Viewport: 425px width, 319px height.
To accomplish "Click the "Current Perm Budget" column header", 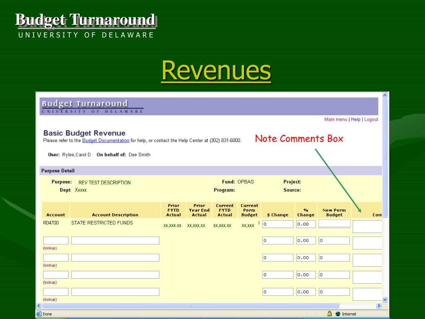I will (249, 210).
